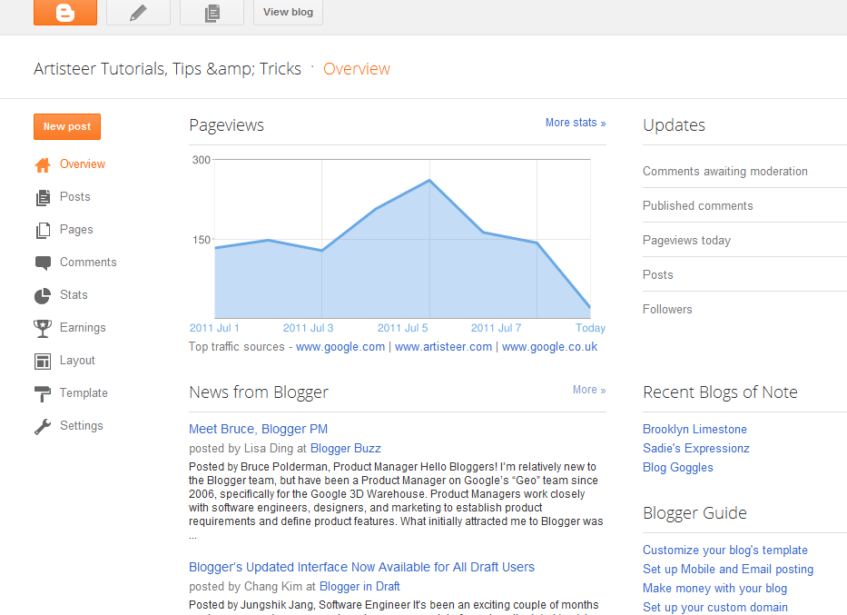Open Settings from the sidebar menu
This screenshot has height=615, width=847.
point(81,426)
